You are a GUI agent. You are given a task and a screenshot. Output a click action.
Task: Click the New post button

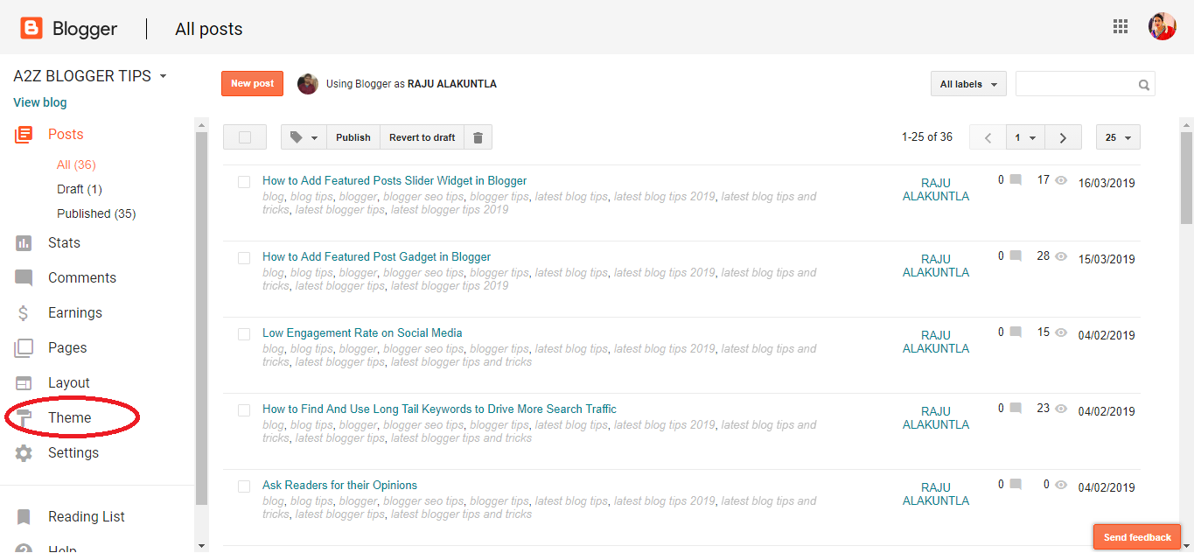[252, 83]
